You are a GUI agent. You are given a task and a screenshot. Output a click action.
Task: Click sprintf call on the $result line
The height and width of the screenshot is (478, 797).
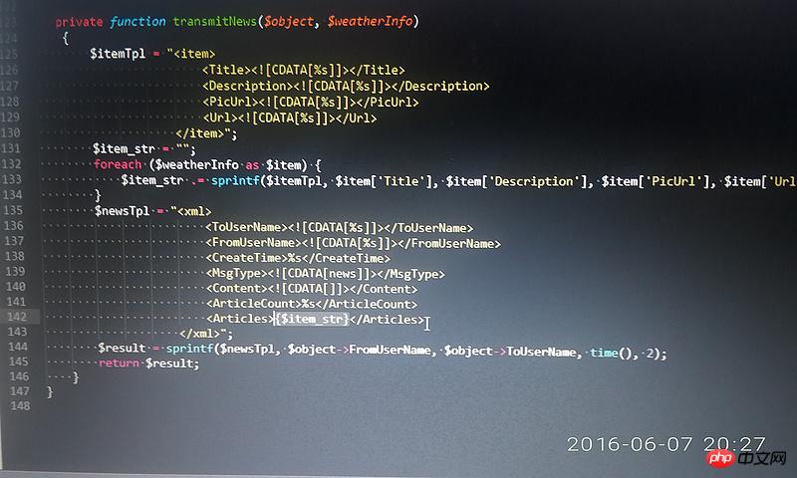189,349
